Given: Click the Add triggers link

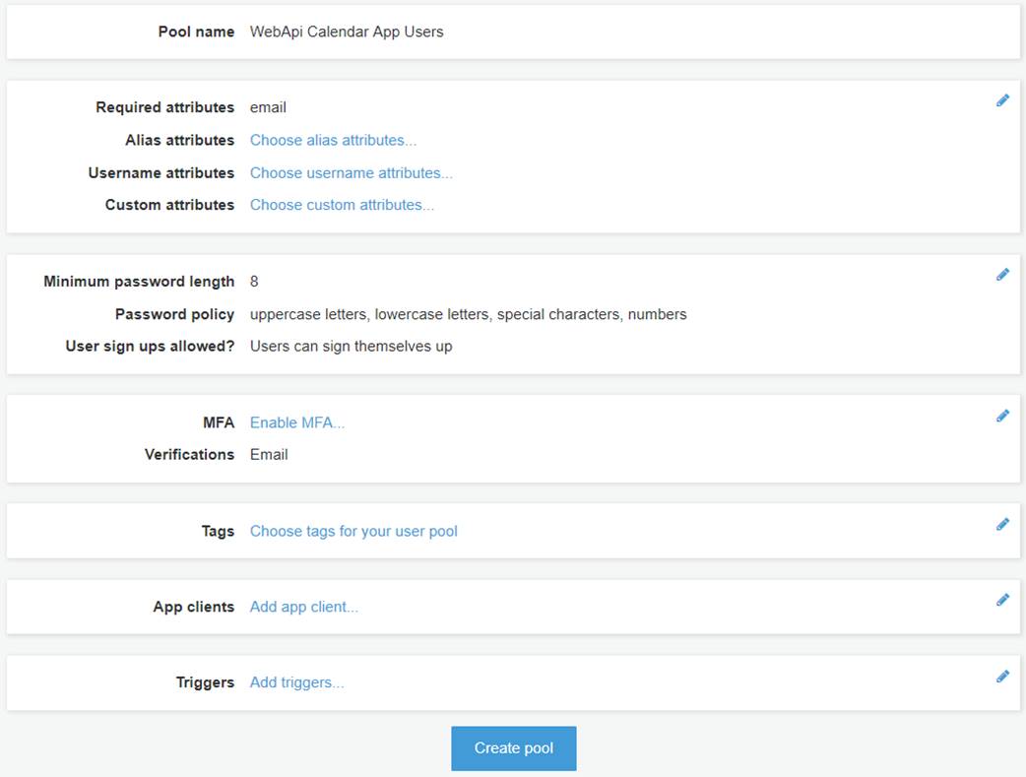Looking at the screenshot, I should click(x=296, y=682).
